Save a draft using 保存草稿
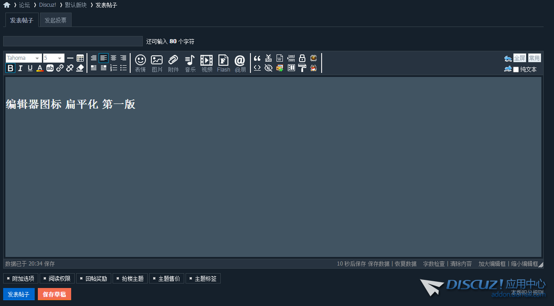The height and width of the screenshot is (306, 554). tap(54, 294)
